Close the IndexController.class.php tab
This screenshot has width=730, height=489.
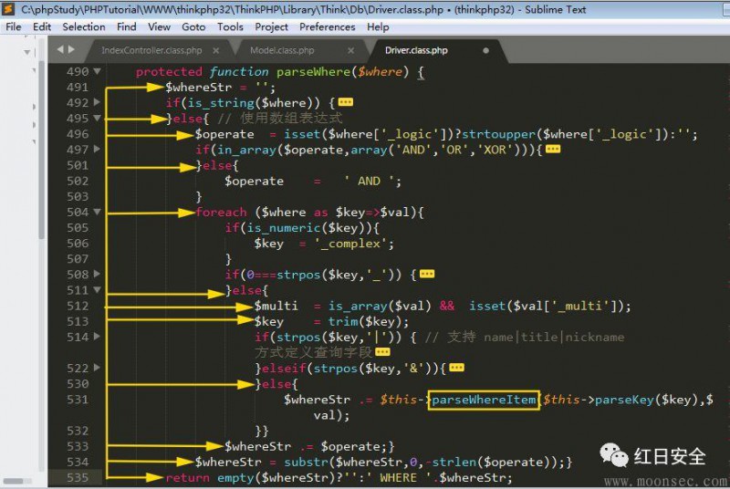point(216,50)
